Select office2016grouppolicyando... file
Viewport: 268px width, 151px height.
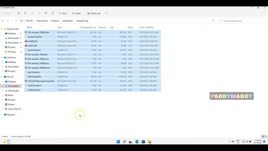93,81
